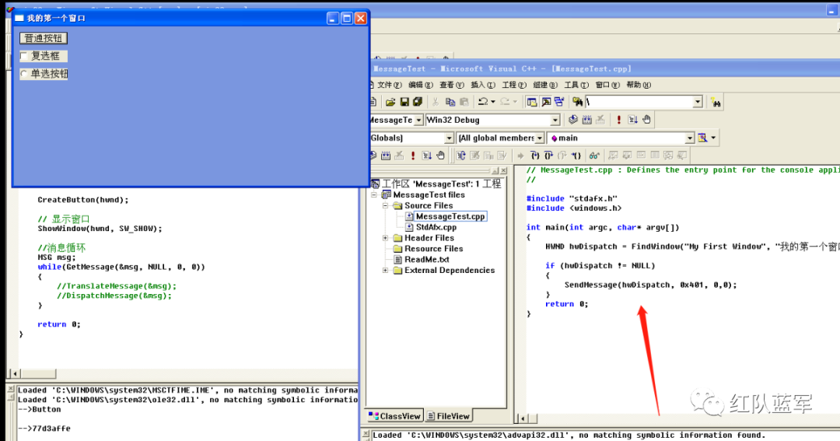The image size is (840, 441).
Task: Toggle the Output pane icon
Action: 546,102
